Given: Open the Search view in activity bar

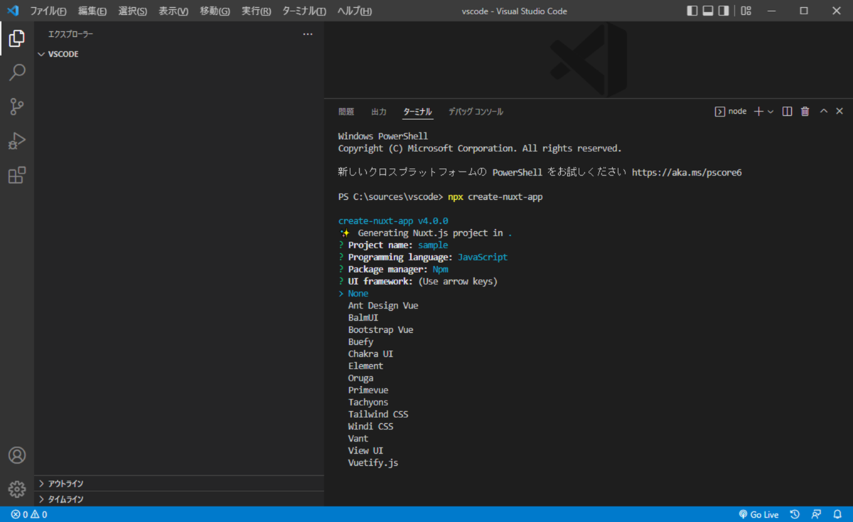Looking at the screenshot, I should coord(17,73).
